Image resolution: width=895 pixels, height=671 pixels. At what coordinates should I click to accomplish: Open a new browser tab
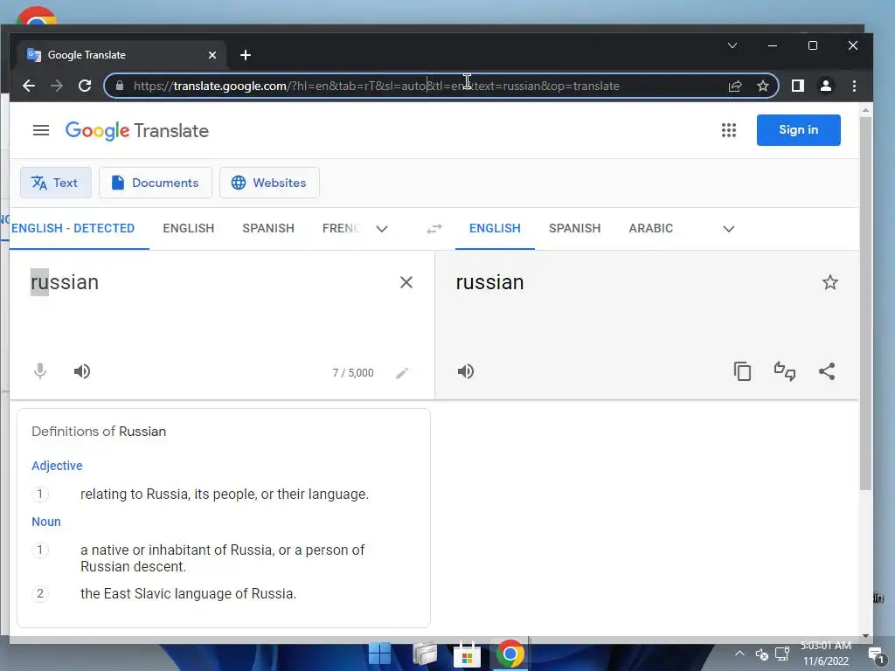point(246,55)
